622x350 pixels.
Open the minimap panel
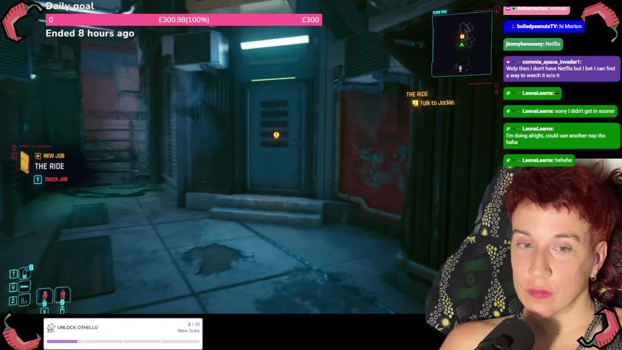point(462,43)
